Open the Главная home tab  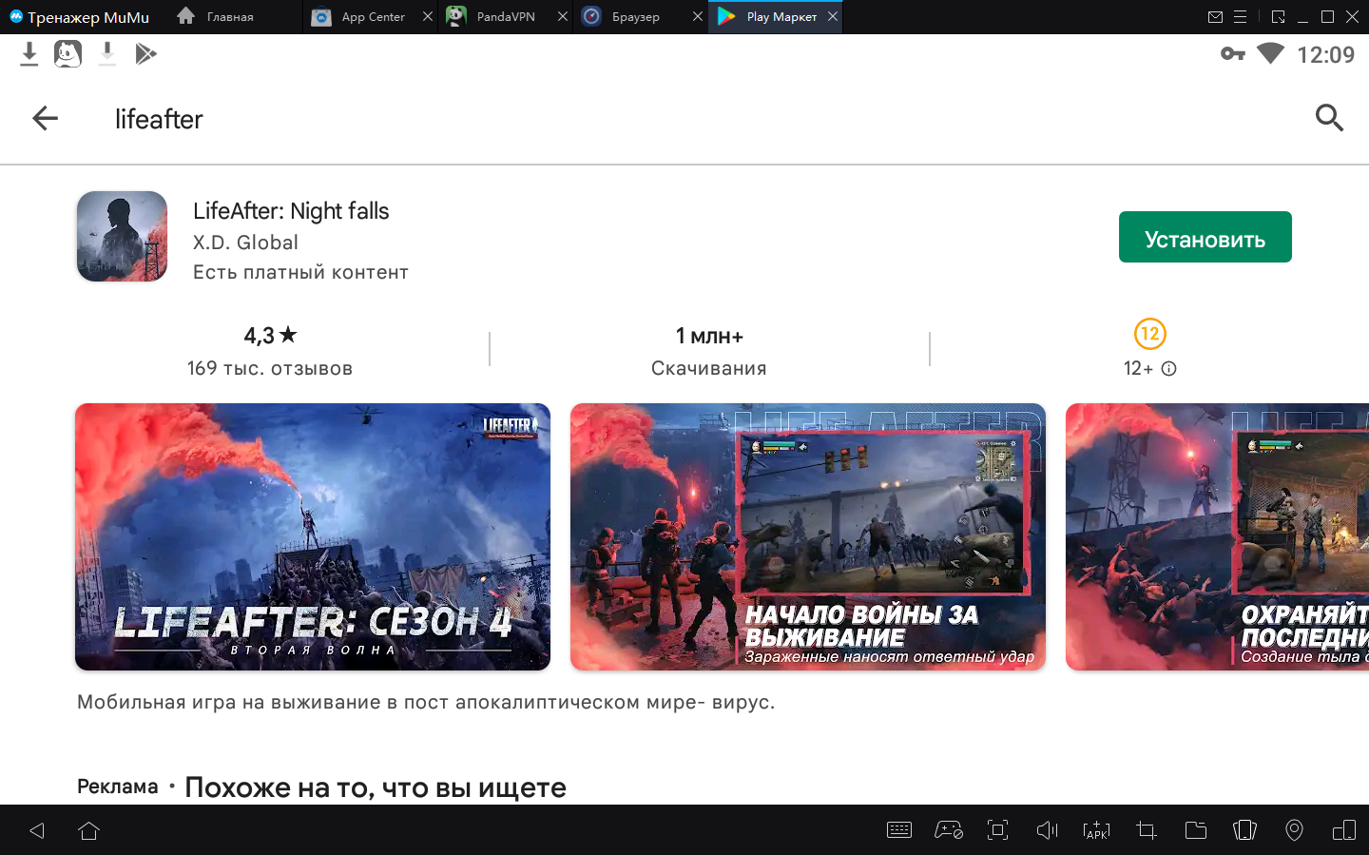pyautogui.click(x=229, y=17)
